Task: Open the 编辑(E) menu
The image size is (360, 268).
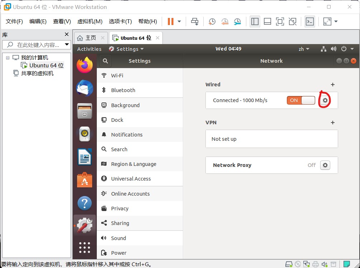Action: 38,21
